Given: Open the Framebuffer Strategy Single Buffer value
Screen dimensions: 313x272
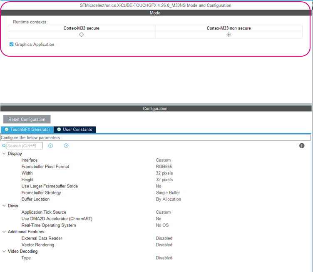Looking at the screenshot, I should click(168, 193).
